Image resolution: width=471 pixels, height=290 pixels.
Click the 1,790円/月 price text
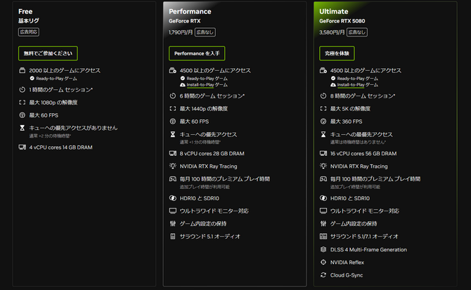[x=181, y=32]
